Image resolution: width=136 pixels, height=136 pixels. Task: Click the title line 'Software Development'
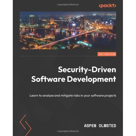tap(74, 79)
